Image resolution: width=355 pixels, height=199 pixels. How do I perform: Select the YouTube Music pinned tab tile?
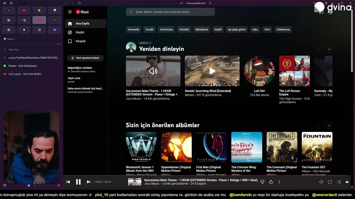point(39,20)
